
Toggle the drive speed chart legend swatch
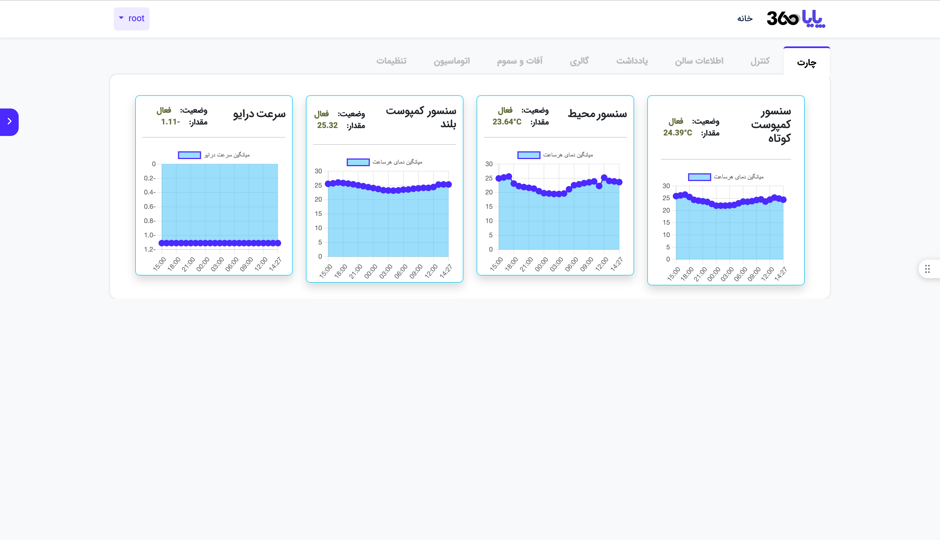(189, 155)
